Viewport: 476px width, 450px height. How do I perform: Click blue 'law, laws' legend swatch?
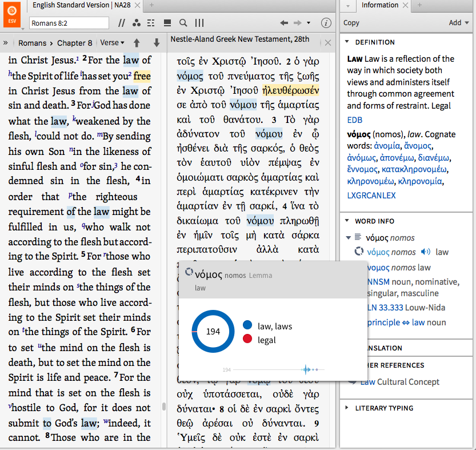[x=247, y=325]
